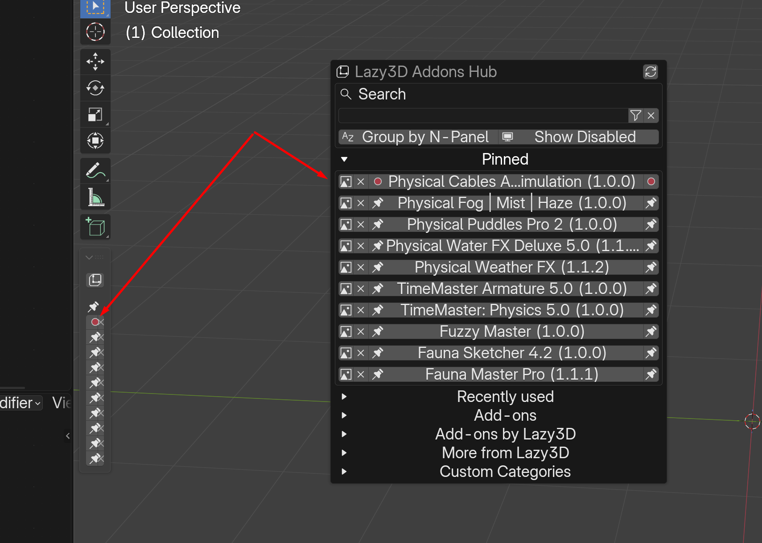
Task: Open the Modifier dropdown menu
Action: 21,403
